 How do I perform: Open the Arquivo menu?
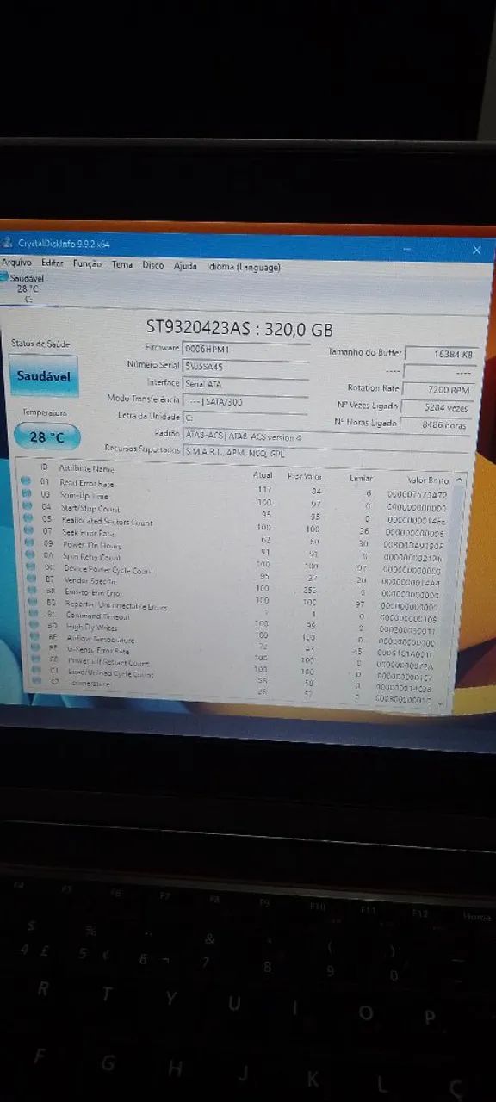pos(16,263)
